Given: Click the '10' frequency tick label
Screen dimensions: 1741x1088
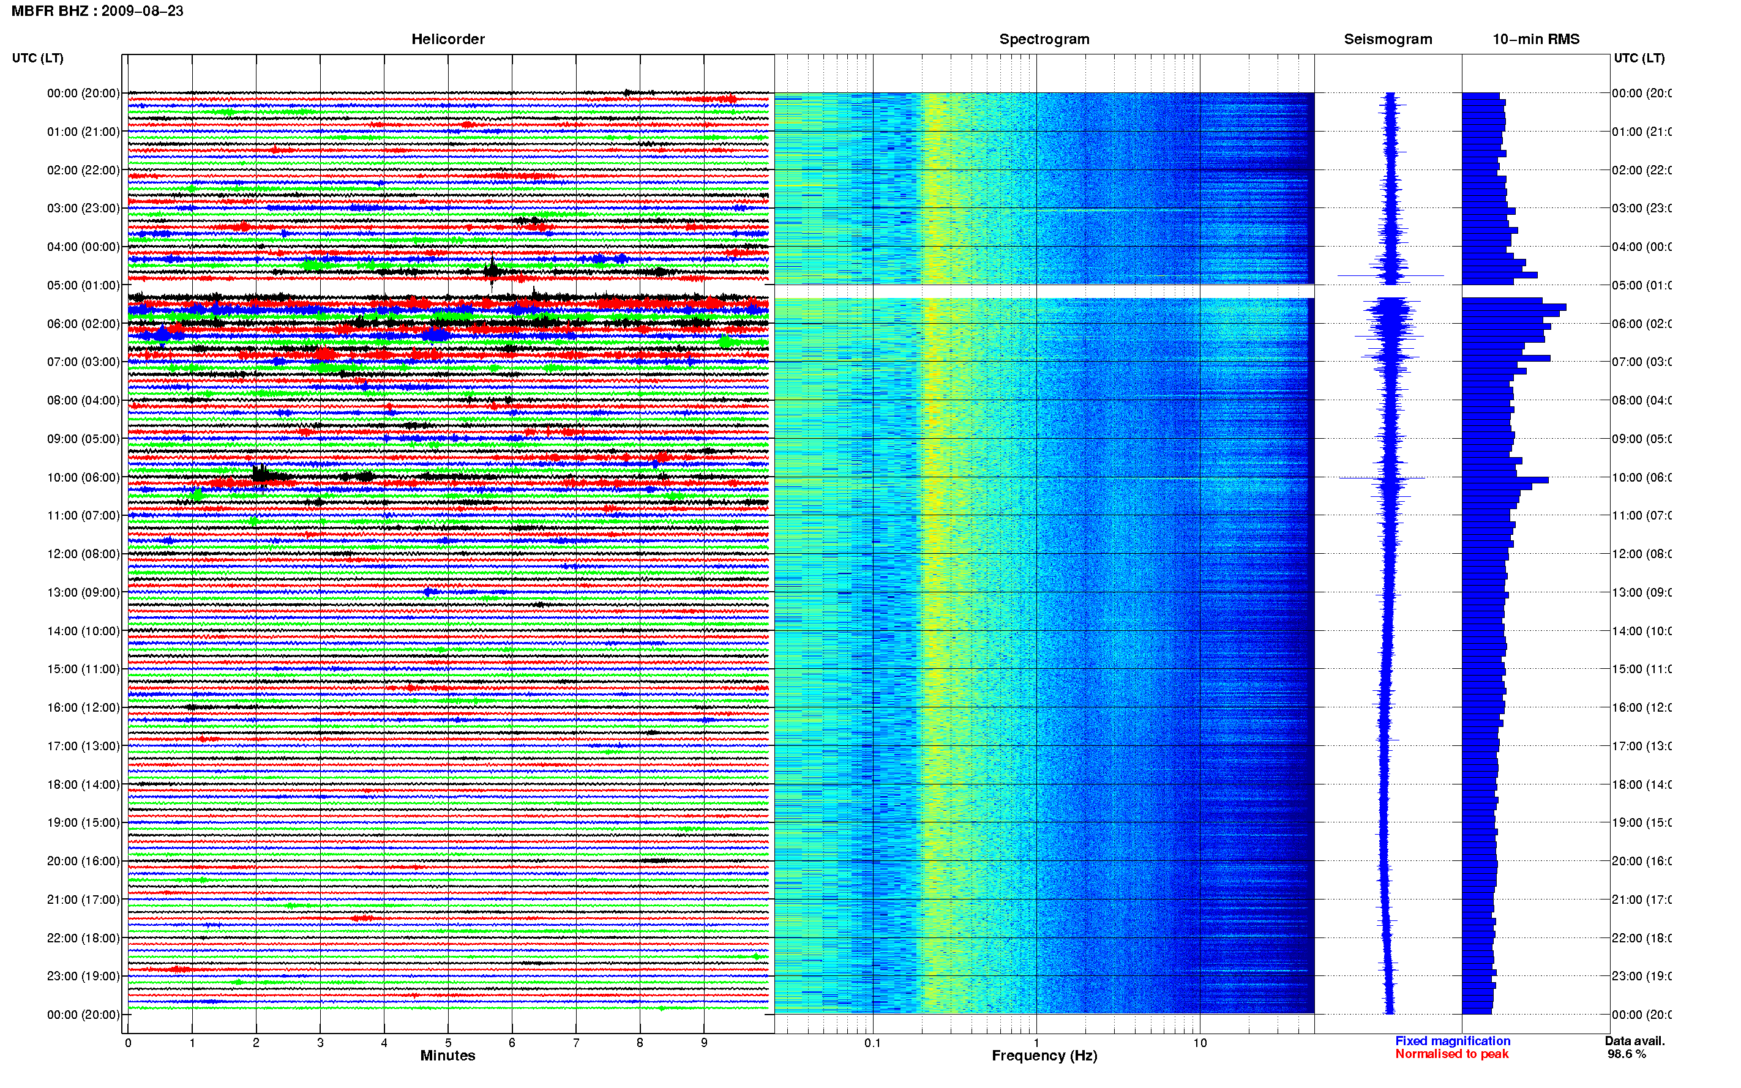Looking at the screenshot, I should (x=1200, y=1043).
